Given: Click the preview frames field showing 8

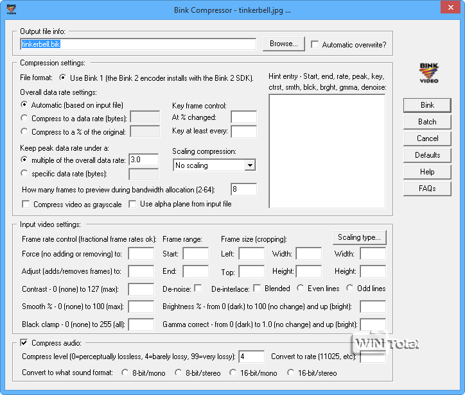Looking at the screenshot, I should coord(244,190).
